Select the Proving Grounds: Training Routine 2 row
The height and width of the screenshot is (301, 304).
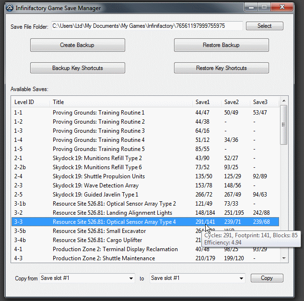[x=145, y=122]
